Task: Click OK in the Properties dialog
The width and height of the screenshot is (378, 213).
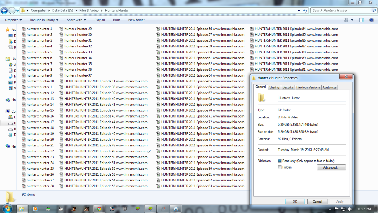Action: tap(295, 202)
